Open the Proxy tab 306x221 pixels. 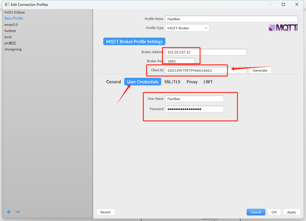coord(192,82)
